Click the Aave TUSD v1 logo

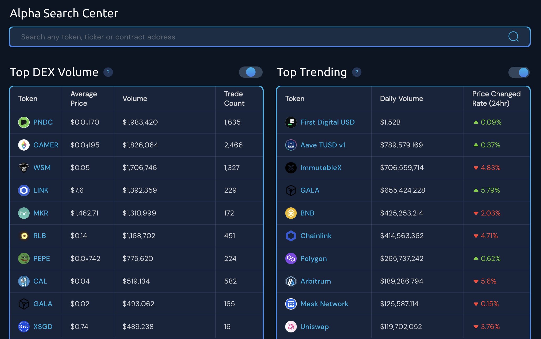291,145
